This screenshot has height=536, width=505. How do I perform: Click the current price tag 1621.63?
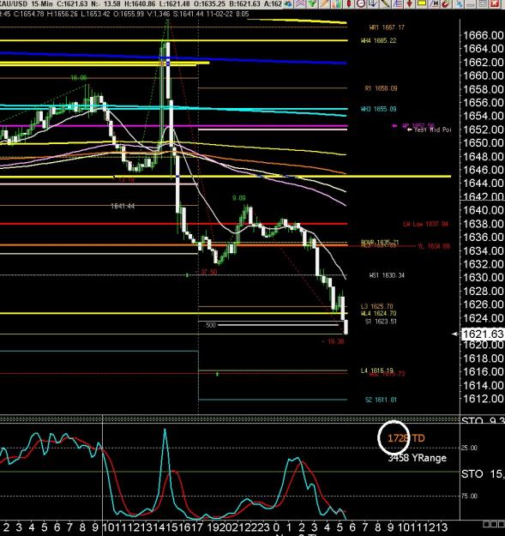[x=483, y=334]
